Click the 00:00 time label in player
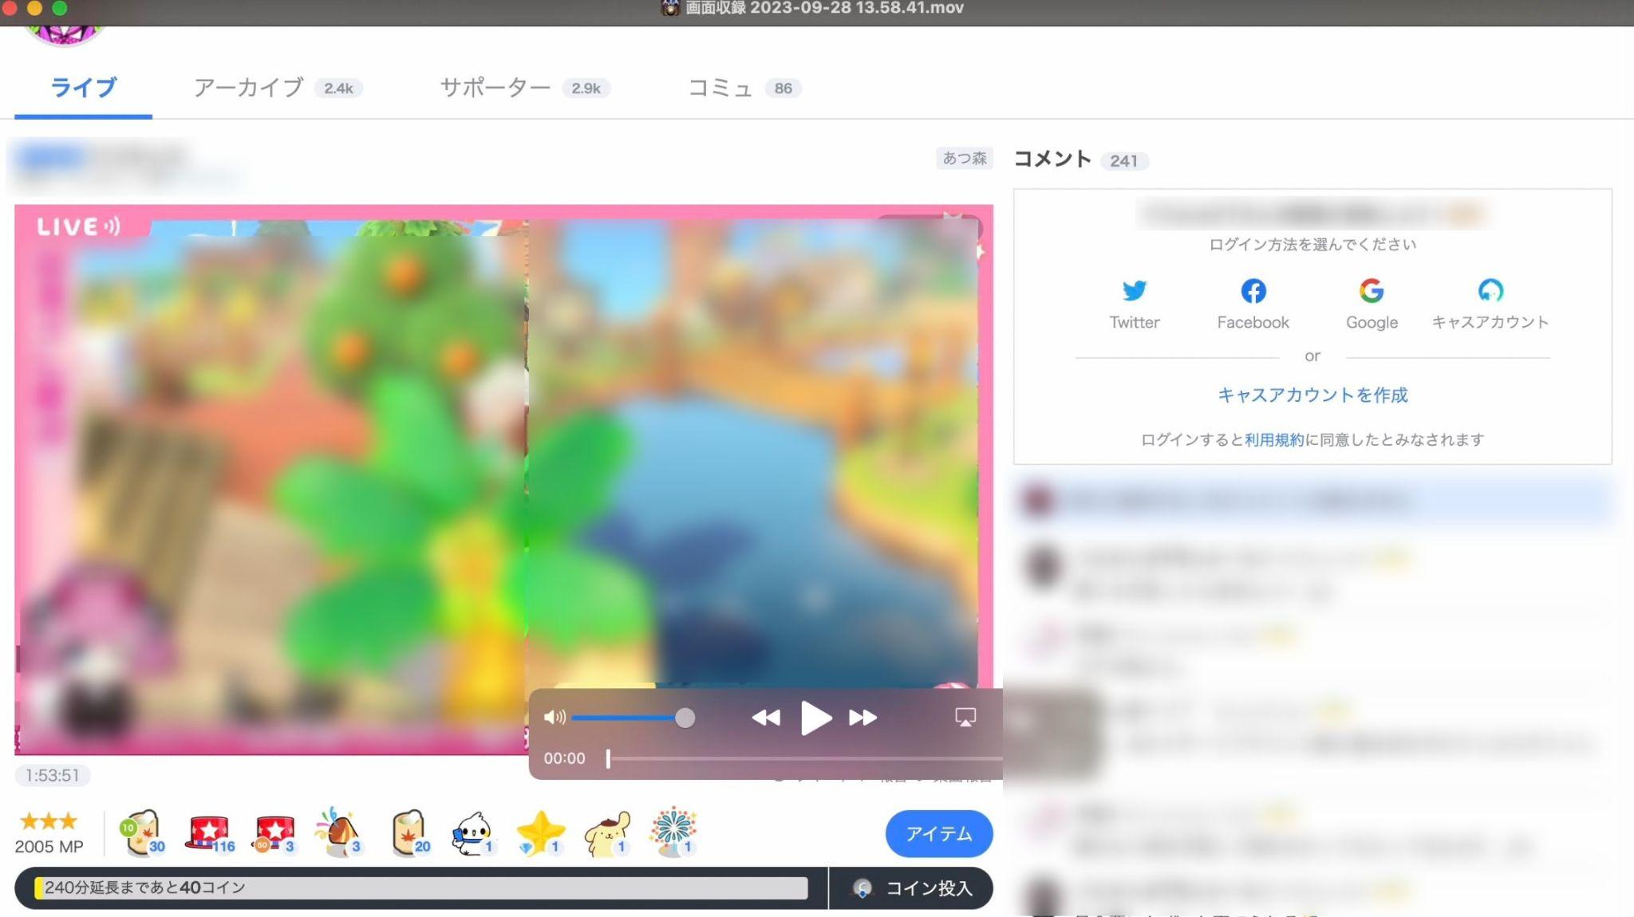Screen dimensions: 1634x917 coord(564,758)
